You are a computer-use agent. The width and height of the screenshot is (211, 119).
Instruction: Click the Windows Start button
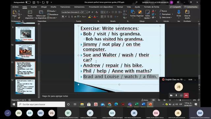pos(14,104)
